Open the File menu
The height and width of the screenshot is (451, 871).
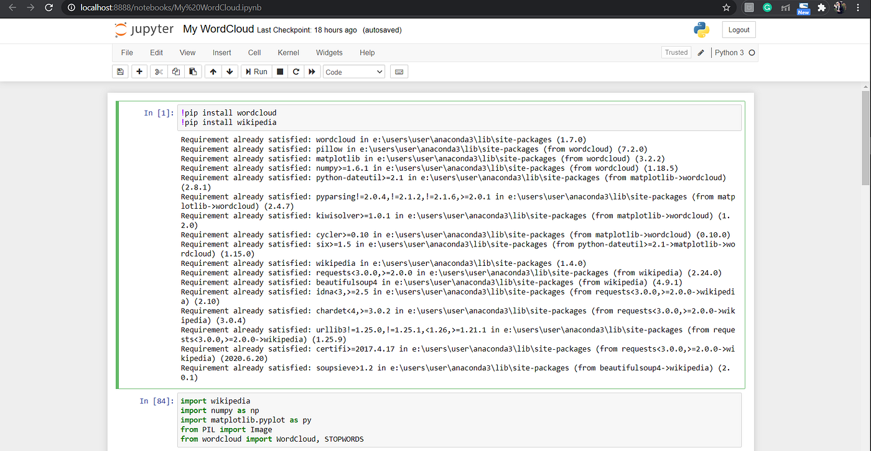click(x=127, y=53)
